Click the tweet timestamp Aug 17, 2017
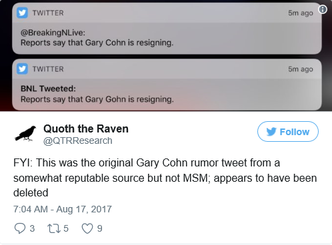This screenshot has width=332, height=245. click(63, 209)
